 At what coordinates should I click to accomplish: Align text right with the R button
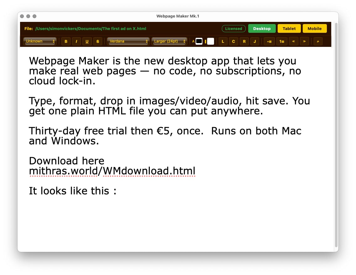pos(244,42)
